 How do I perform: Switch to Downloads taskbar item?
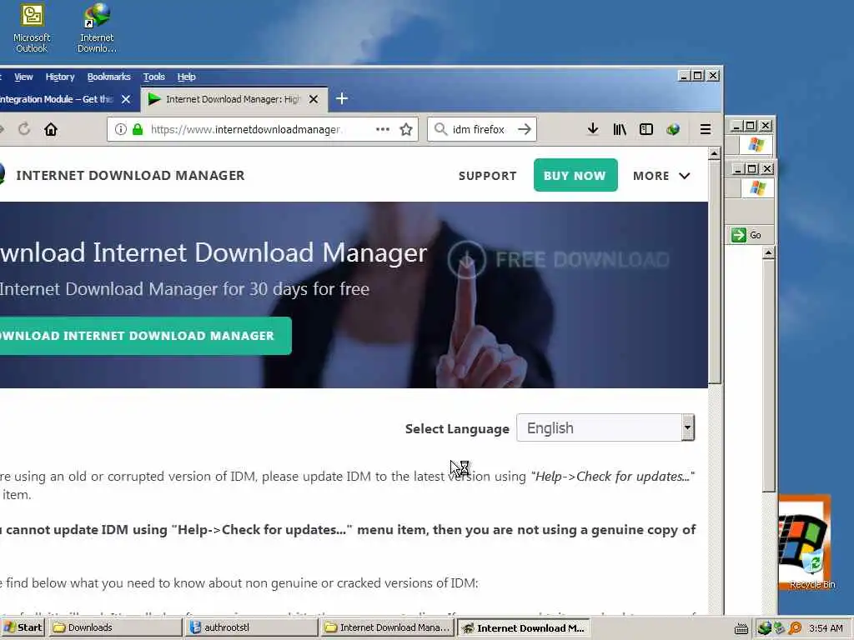point(115,627)
